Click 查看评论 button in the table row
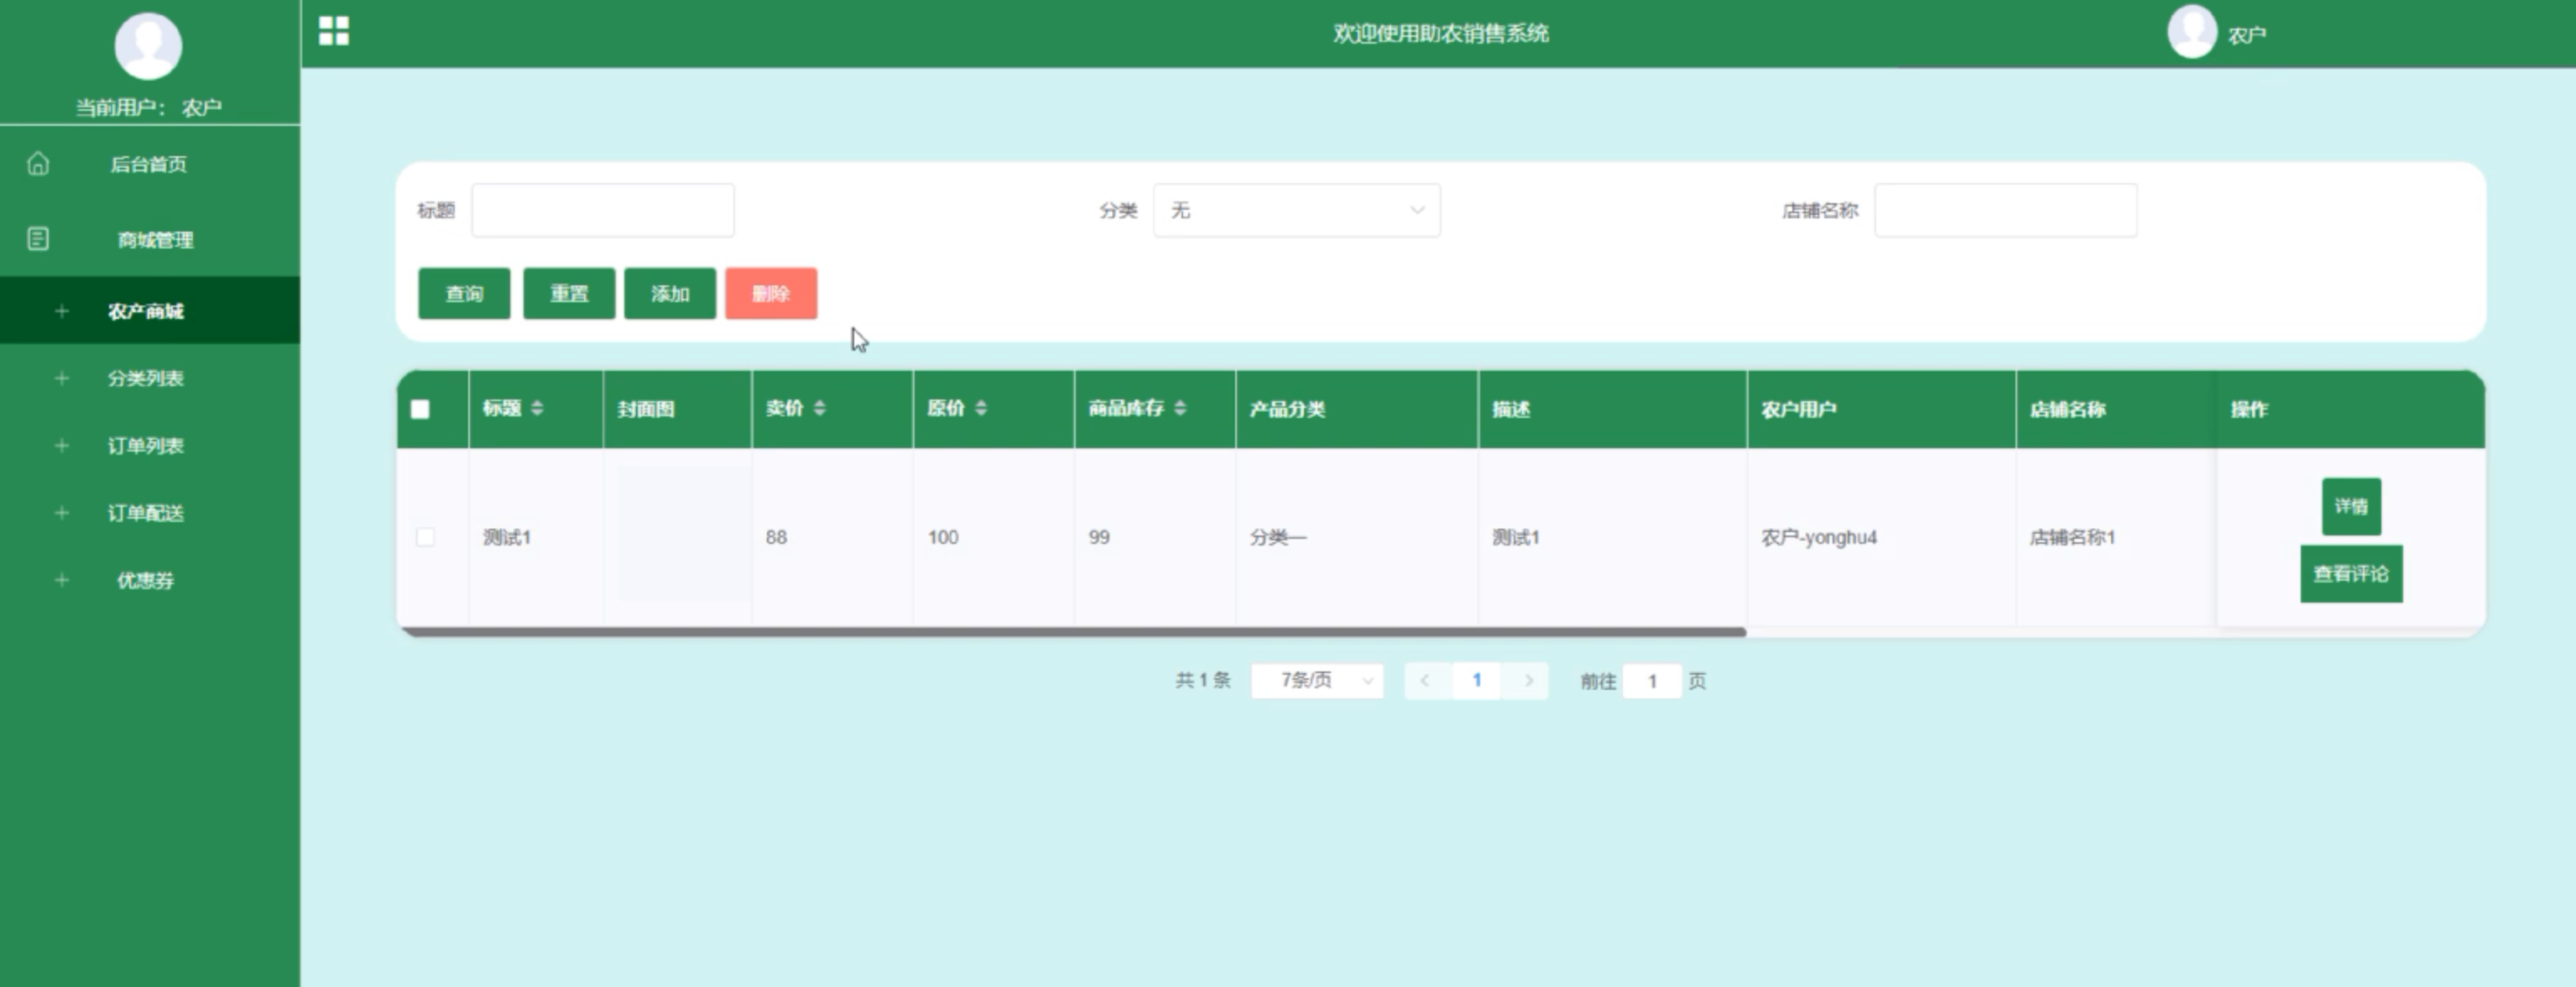2576x987 pixels. click(x=2350, y=574)
